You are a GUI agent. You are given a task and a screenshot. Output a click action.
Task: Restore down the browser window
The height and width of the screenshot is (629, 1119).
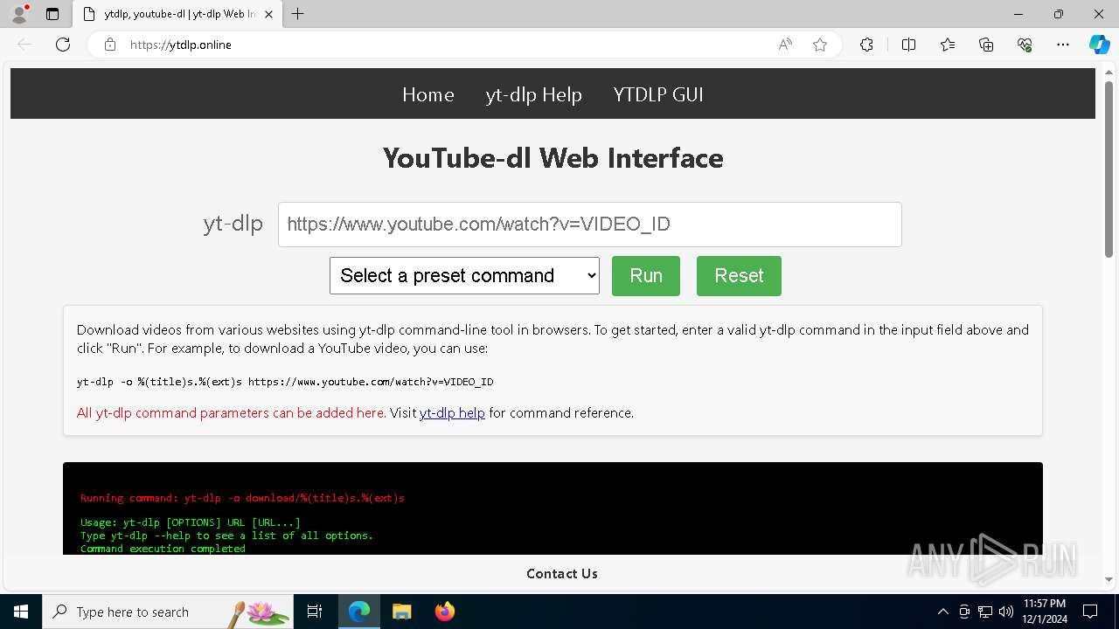click(1059, 14)
